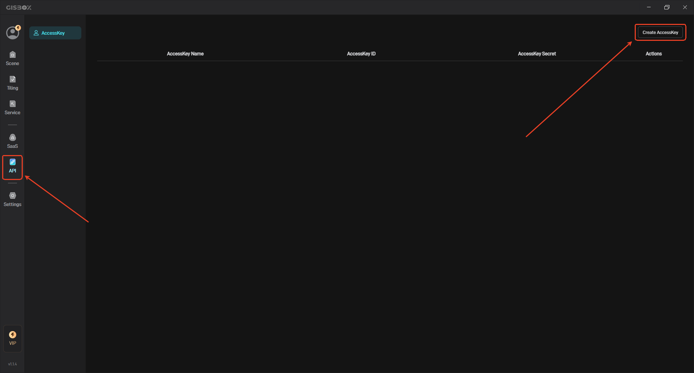The height and width of the screenshot is (373, 694).
Task: Select the Service icon in the sidebar
Action: [x=12, y=107]
